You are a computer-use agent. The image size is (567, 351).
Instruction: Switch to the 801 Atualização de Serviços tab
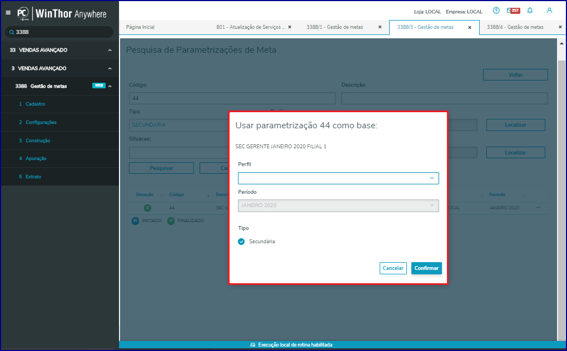251,27
